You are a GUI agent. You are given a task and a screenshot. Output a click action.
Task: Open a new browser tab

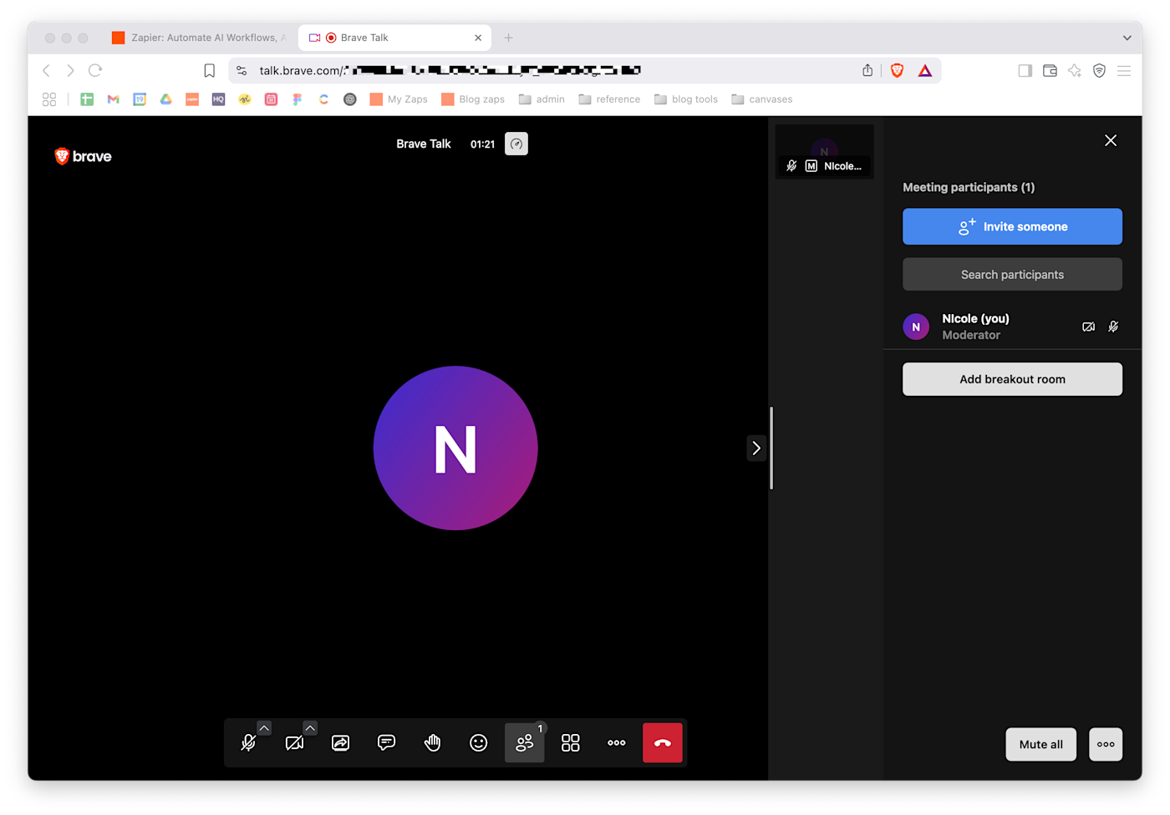pyautogui.click(x=508, y=38)
